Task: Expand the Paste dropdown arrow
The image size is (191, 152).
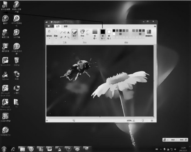Action: tap(49, 38)
